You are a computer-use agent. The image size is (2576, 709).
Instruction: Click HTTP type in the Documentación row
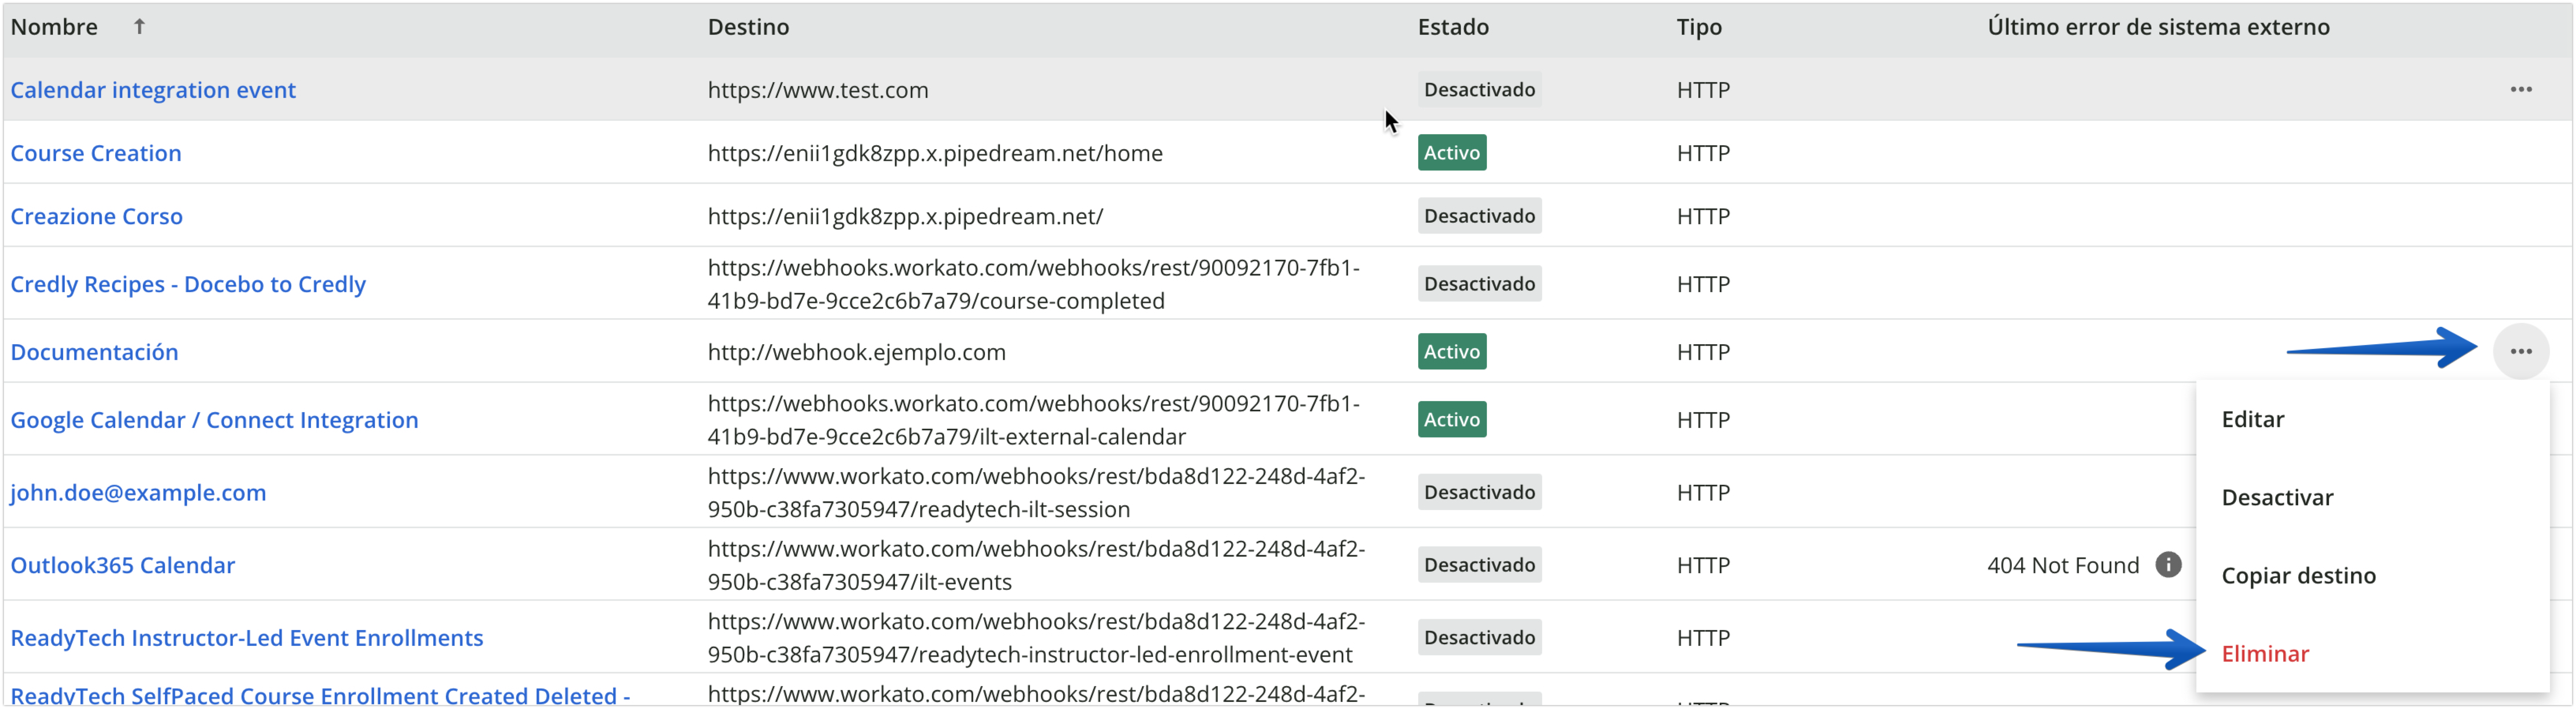tap(1703, 352)
